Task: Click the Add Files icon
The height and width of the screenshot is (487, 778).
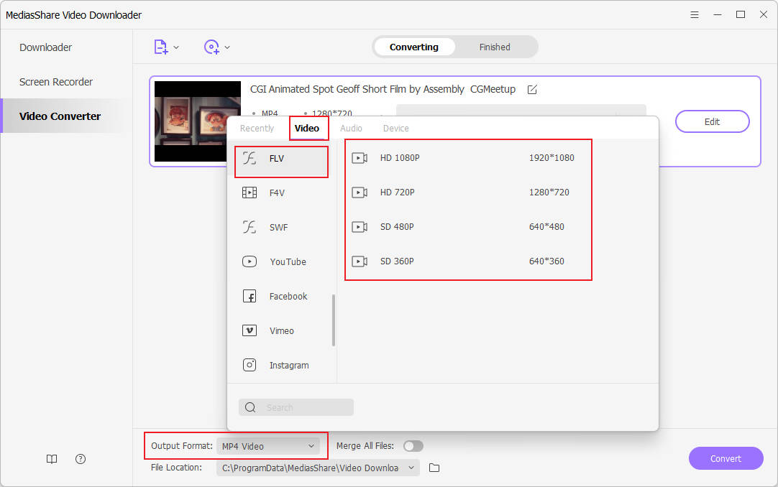Action: coord(161,47)
